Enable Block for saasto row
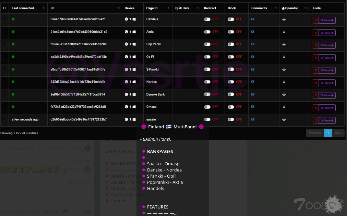The image size is (347, 216). point(231,119)
